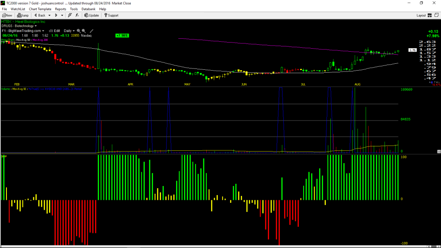Open the Databank menu
The image size is (441, 248).
pos(88,9)
